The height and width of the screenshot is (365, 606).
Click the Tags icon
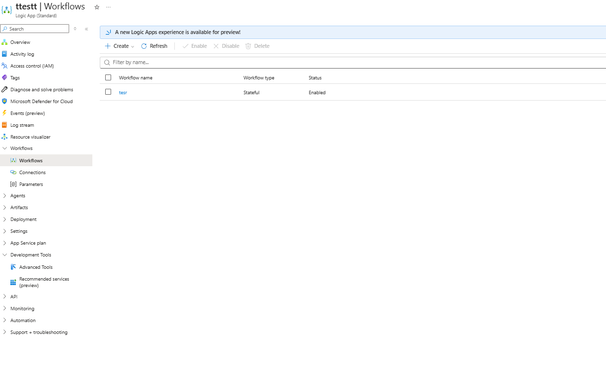4,78
